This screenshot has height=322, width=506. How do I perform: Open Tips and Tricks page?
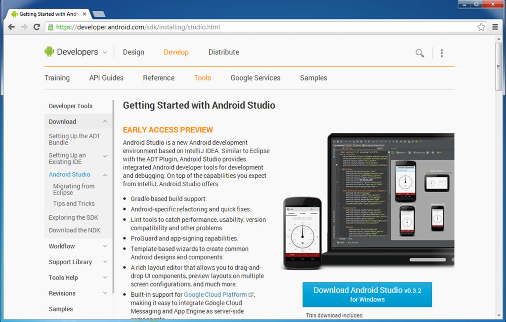click(74, 203)
